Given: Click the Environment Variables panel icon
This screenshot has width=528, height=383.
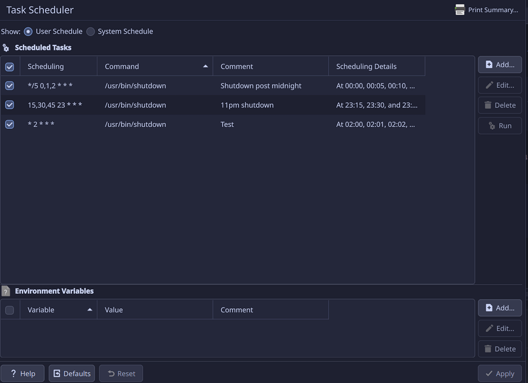Looking at the screenshot, I should tap(5, 291).
